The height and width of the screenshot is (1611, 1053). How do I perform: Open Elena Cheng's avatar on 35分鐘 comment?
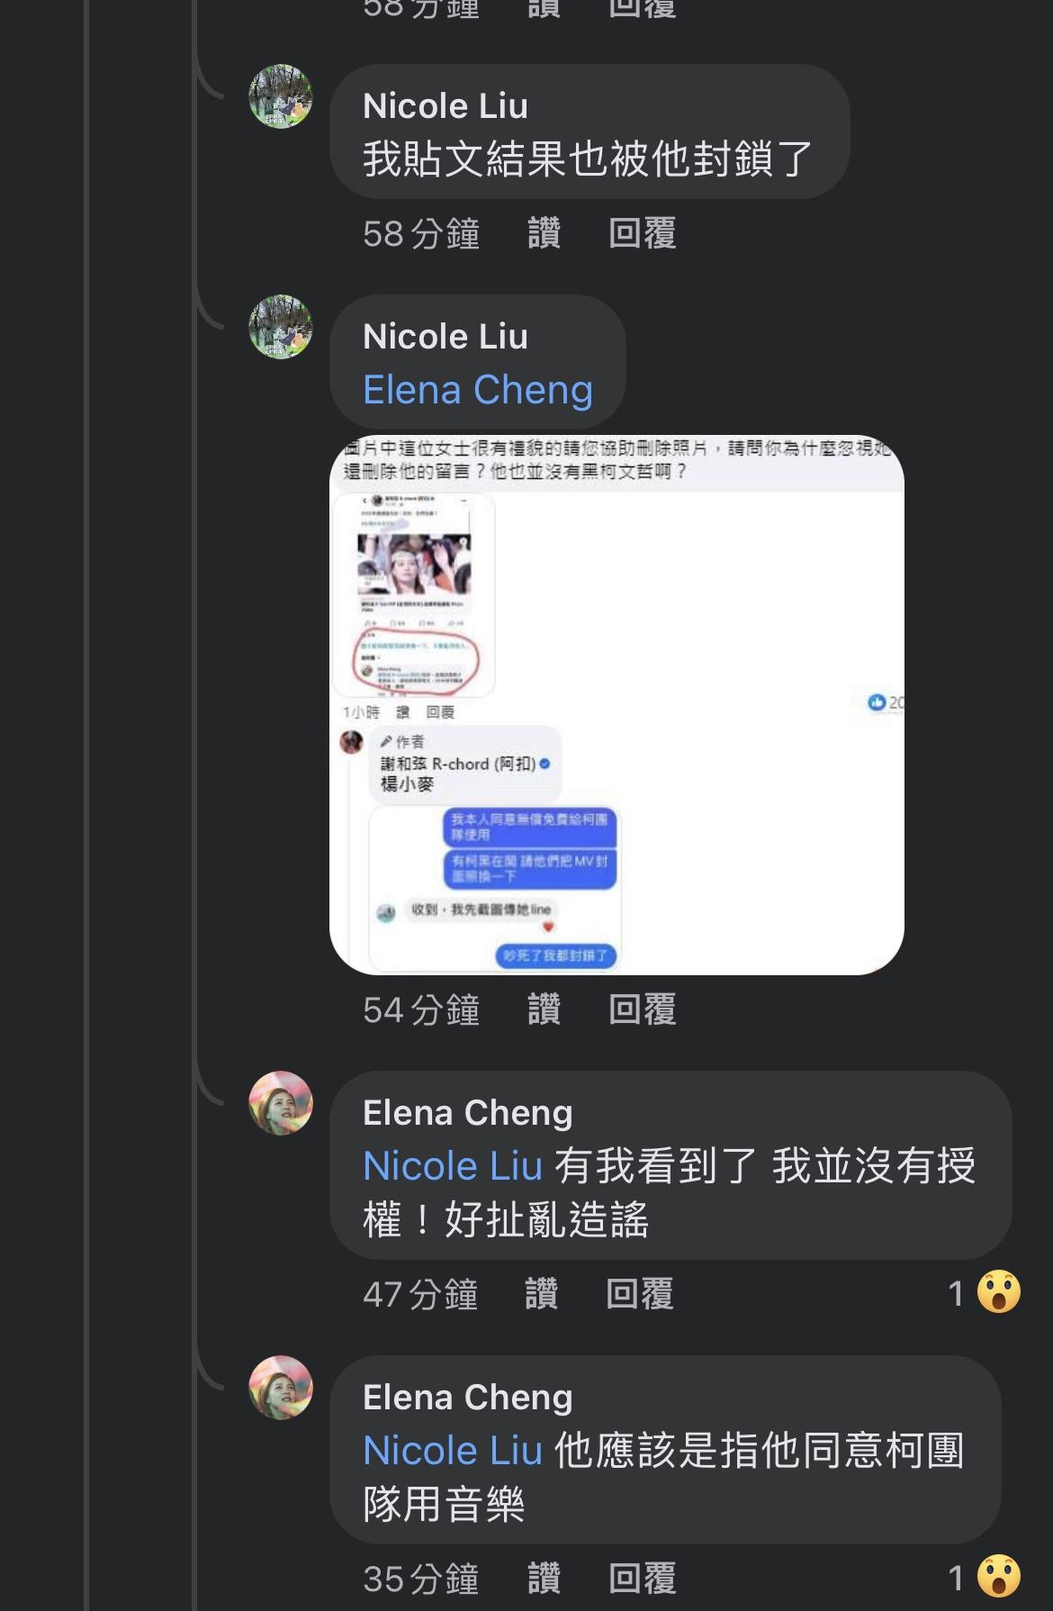pos(281,1388)
